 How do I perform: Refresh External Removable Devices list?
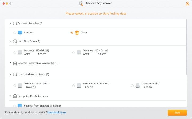pos(57,63)
